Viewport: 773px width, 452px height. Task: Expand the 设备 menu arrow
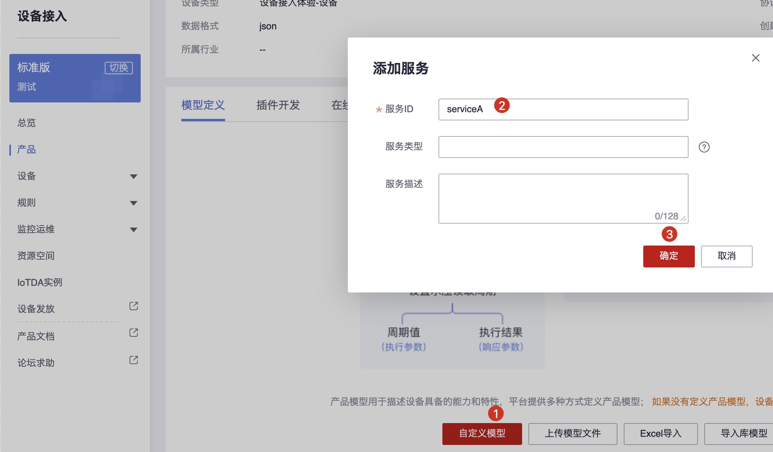[x=134, y=177]
